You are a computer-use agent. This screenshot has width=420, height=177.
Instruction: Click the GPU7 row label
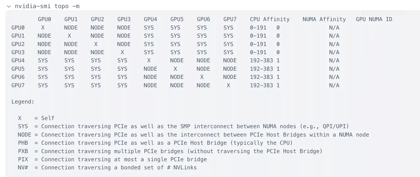pos(18,85)
